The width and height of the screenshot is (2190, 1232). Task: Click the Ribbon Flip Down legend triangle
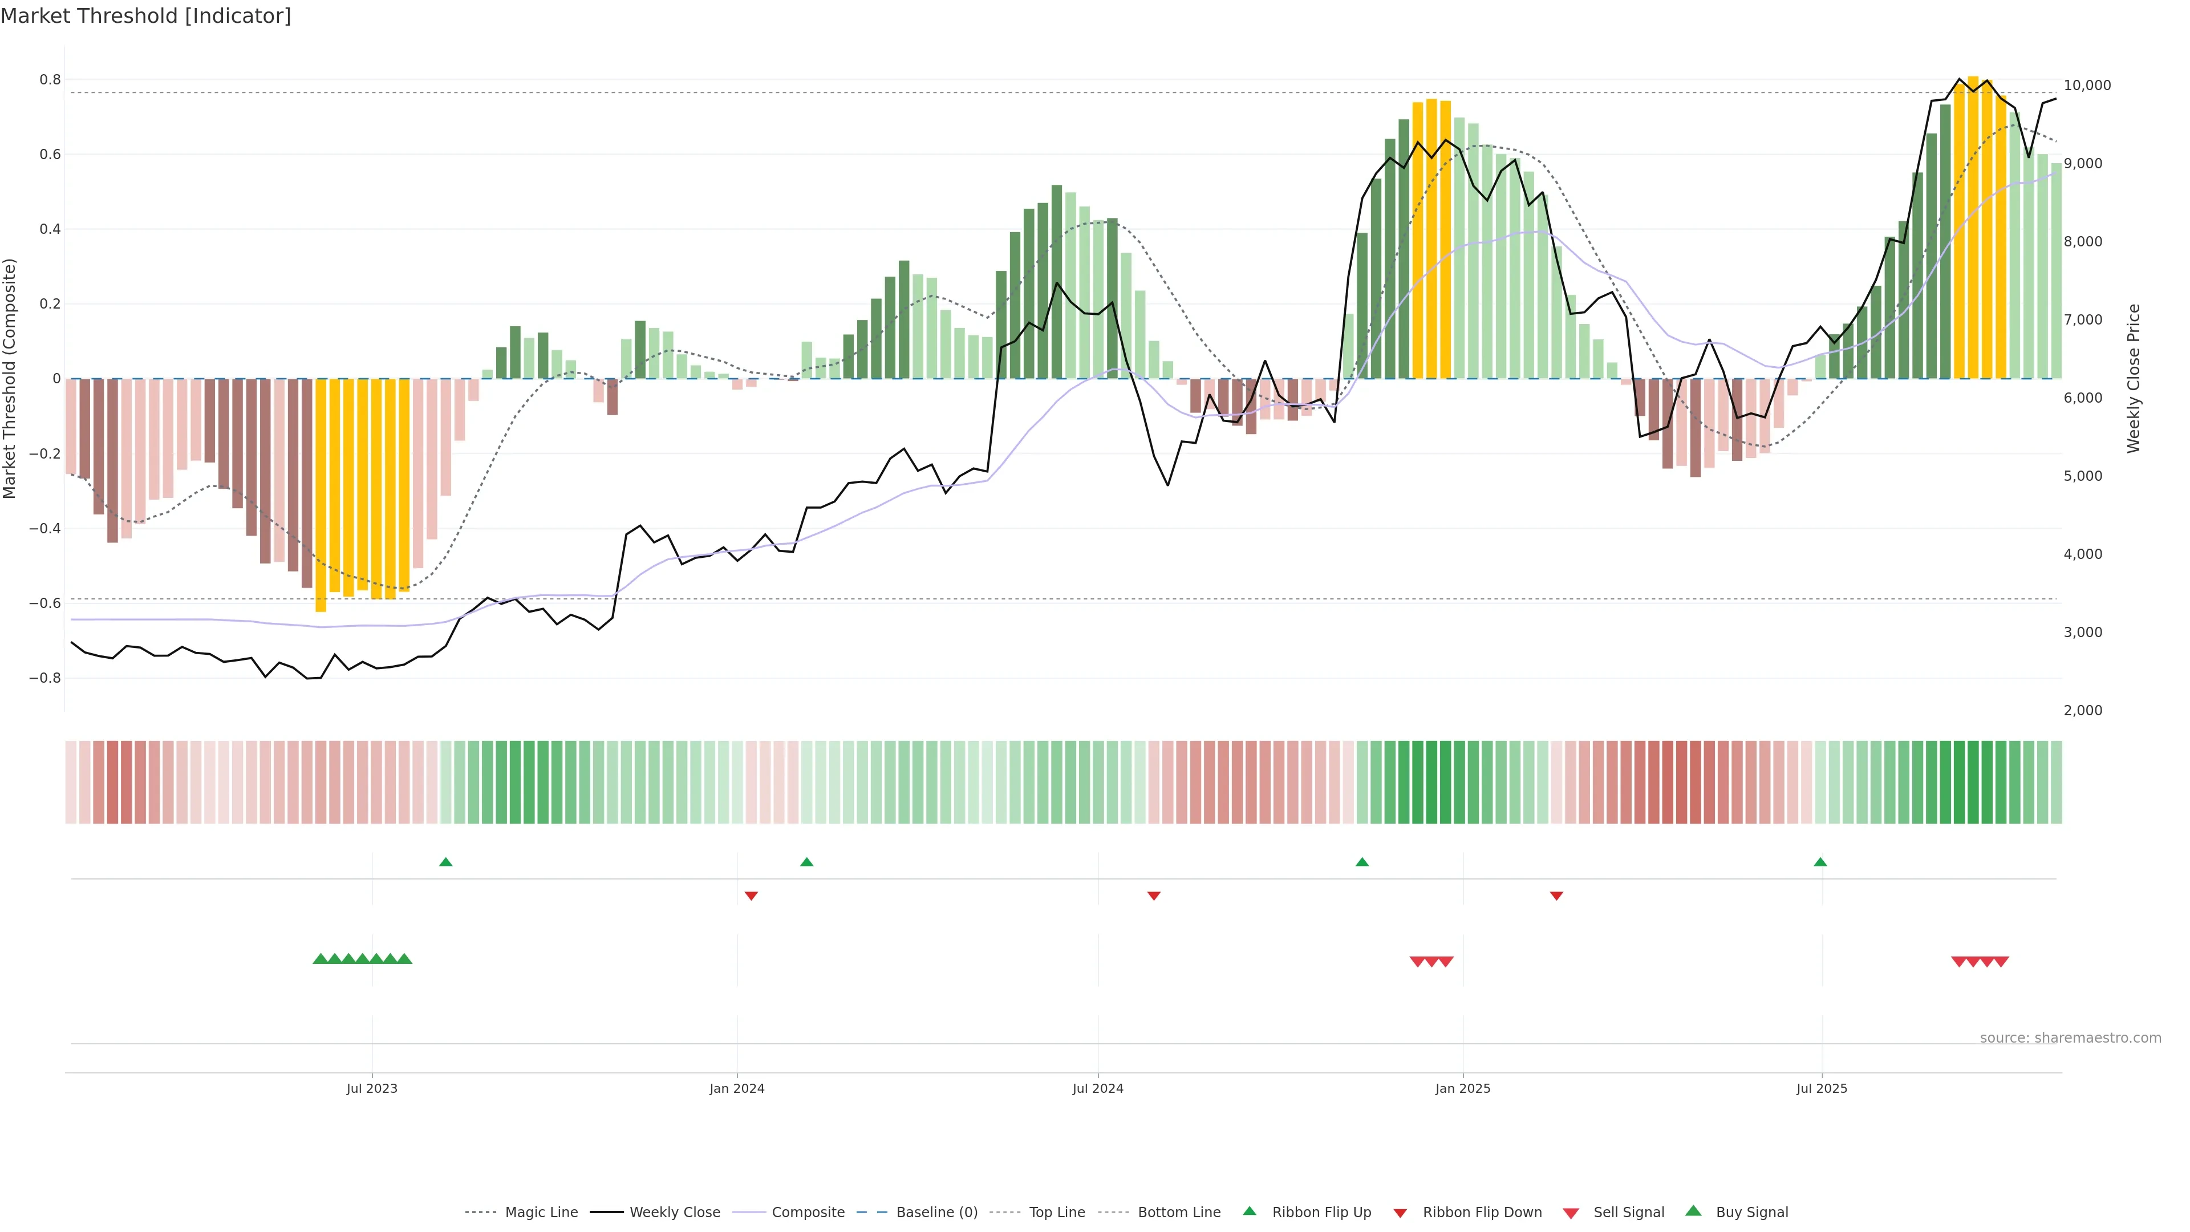pos(1400,1213)
